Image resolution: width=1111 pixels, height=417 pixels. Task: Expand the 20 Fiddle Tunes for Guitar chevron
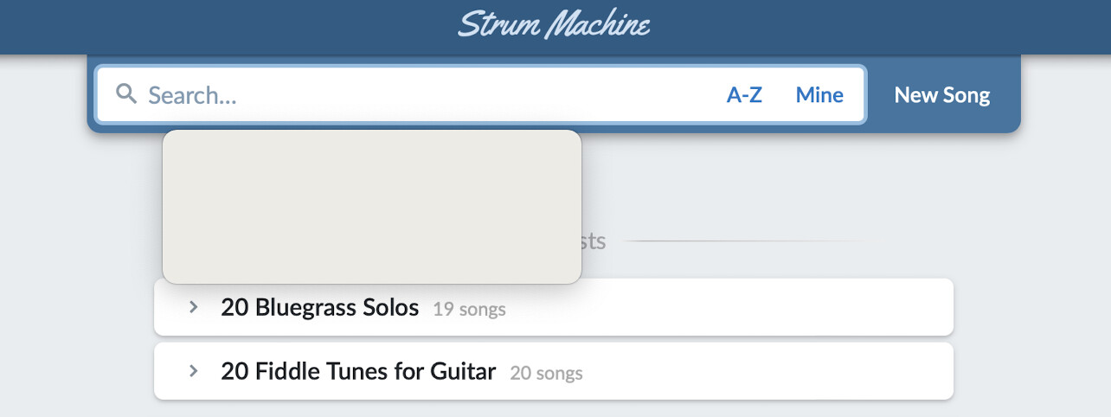point(194,370)
